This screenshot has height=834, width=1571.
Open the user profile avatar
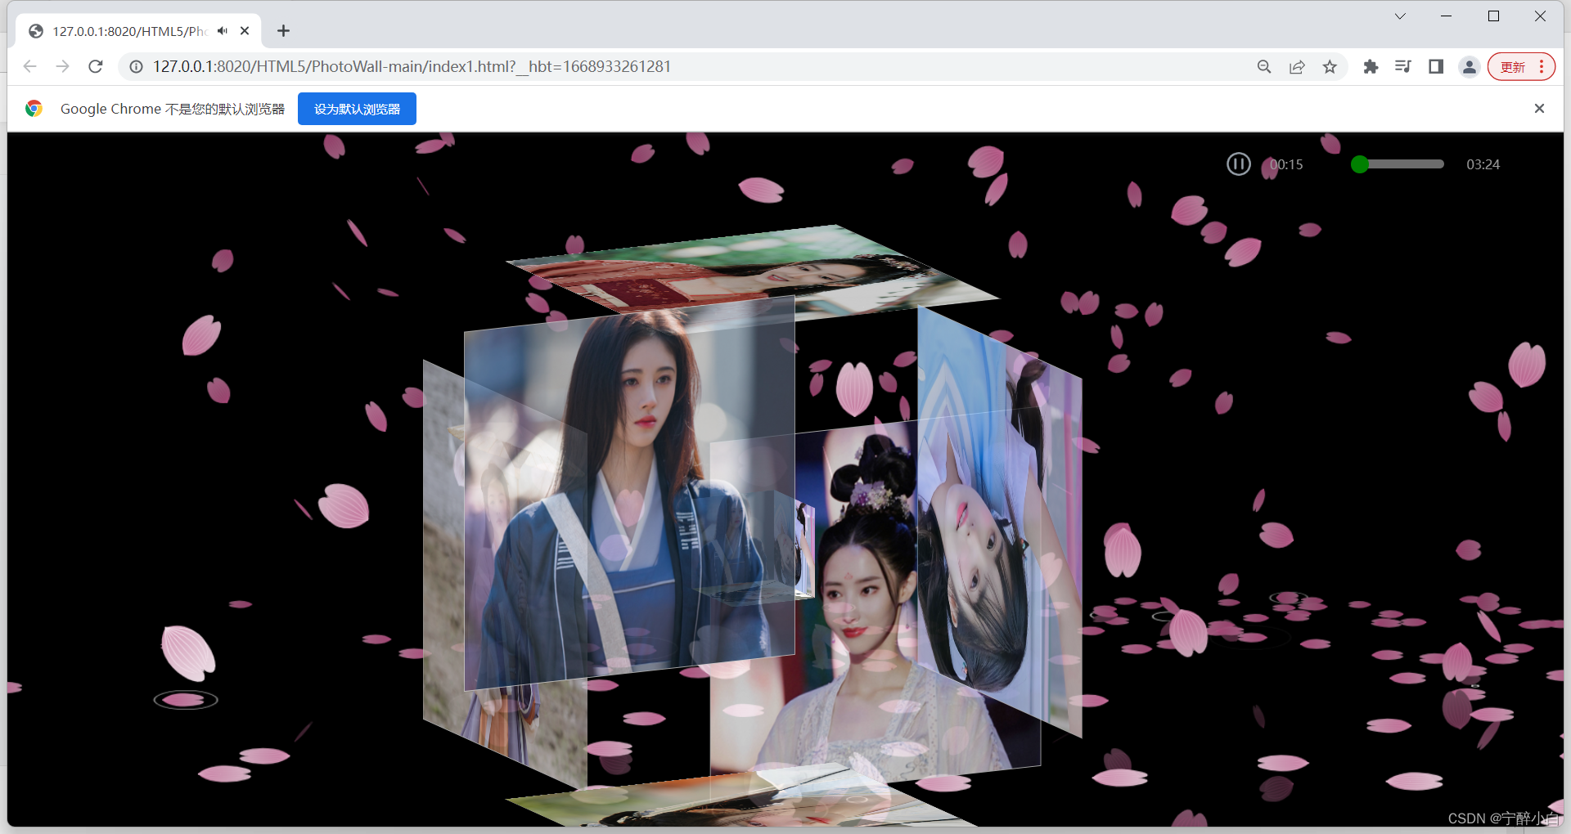coord(1470,67)
